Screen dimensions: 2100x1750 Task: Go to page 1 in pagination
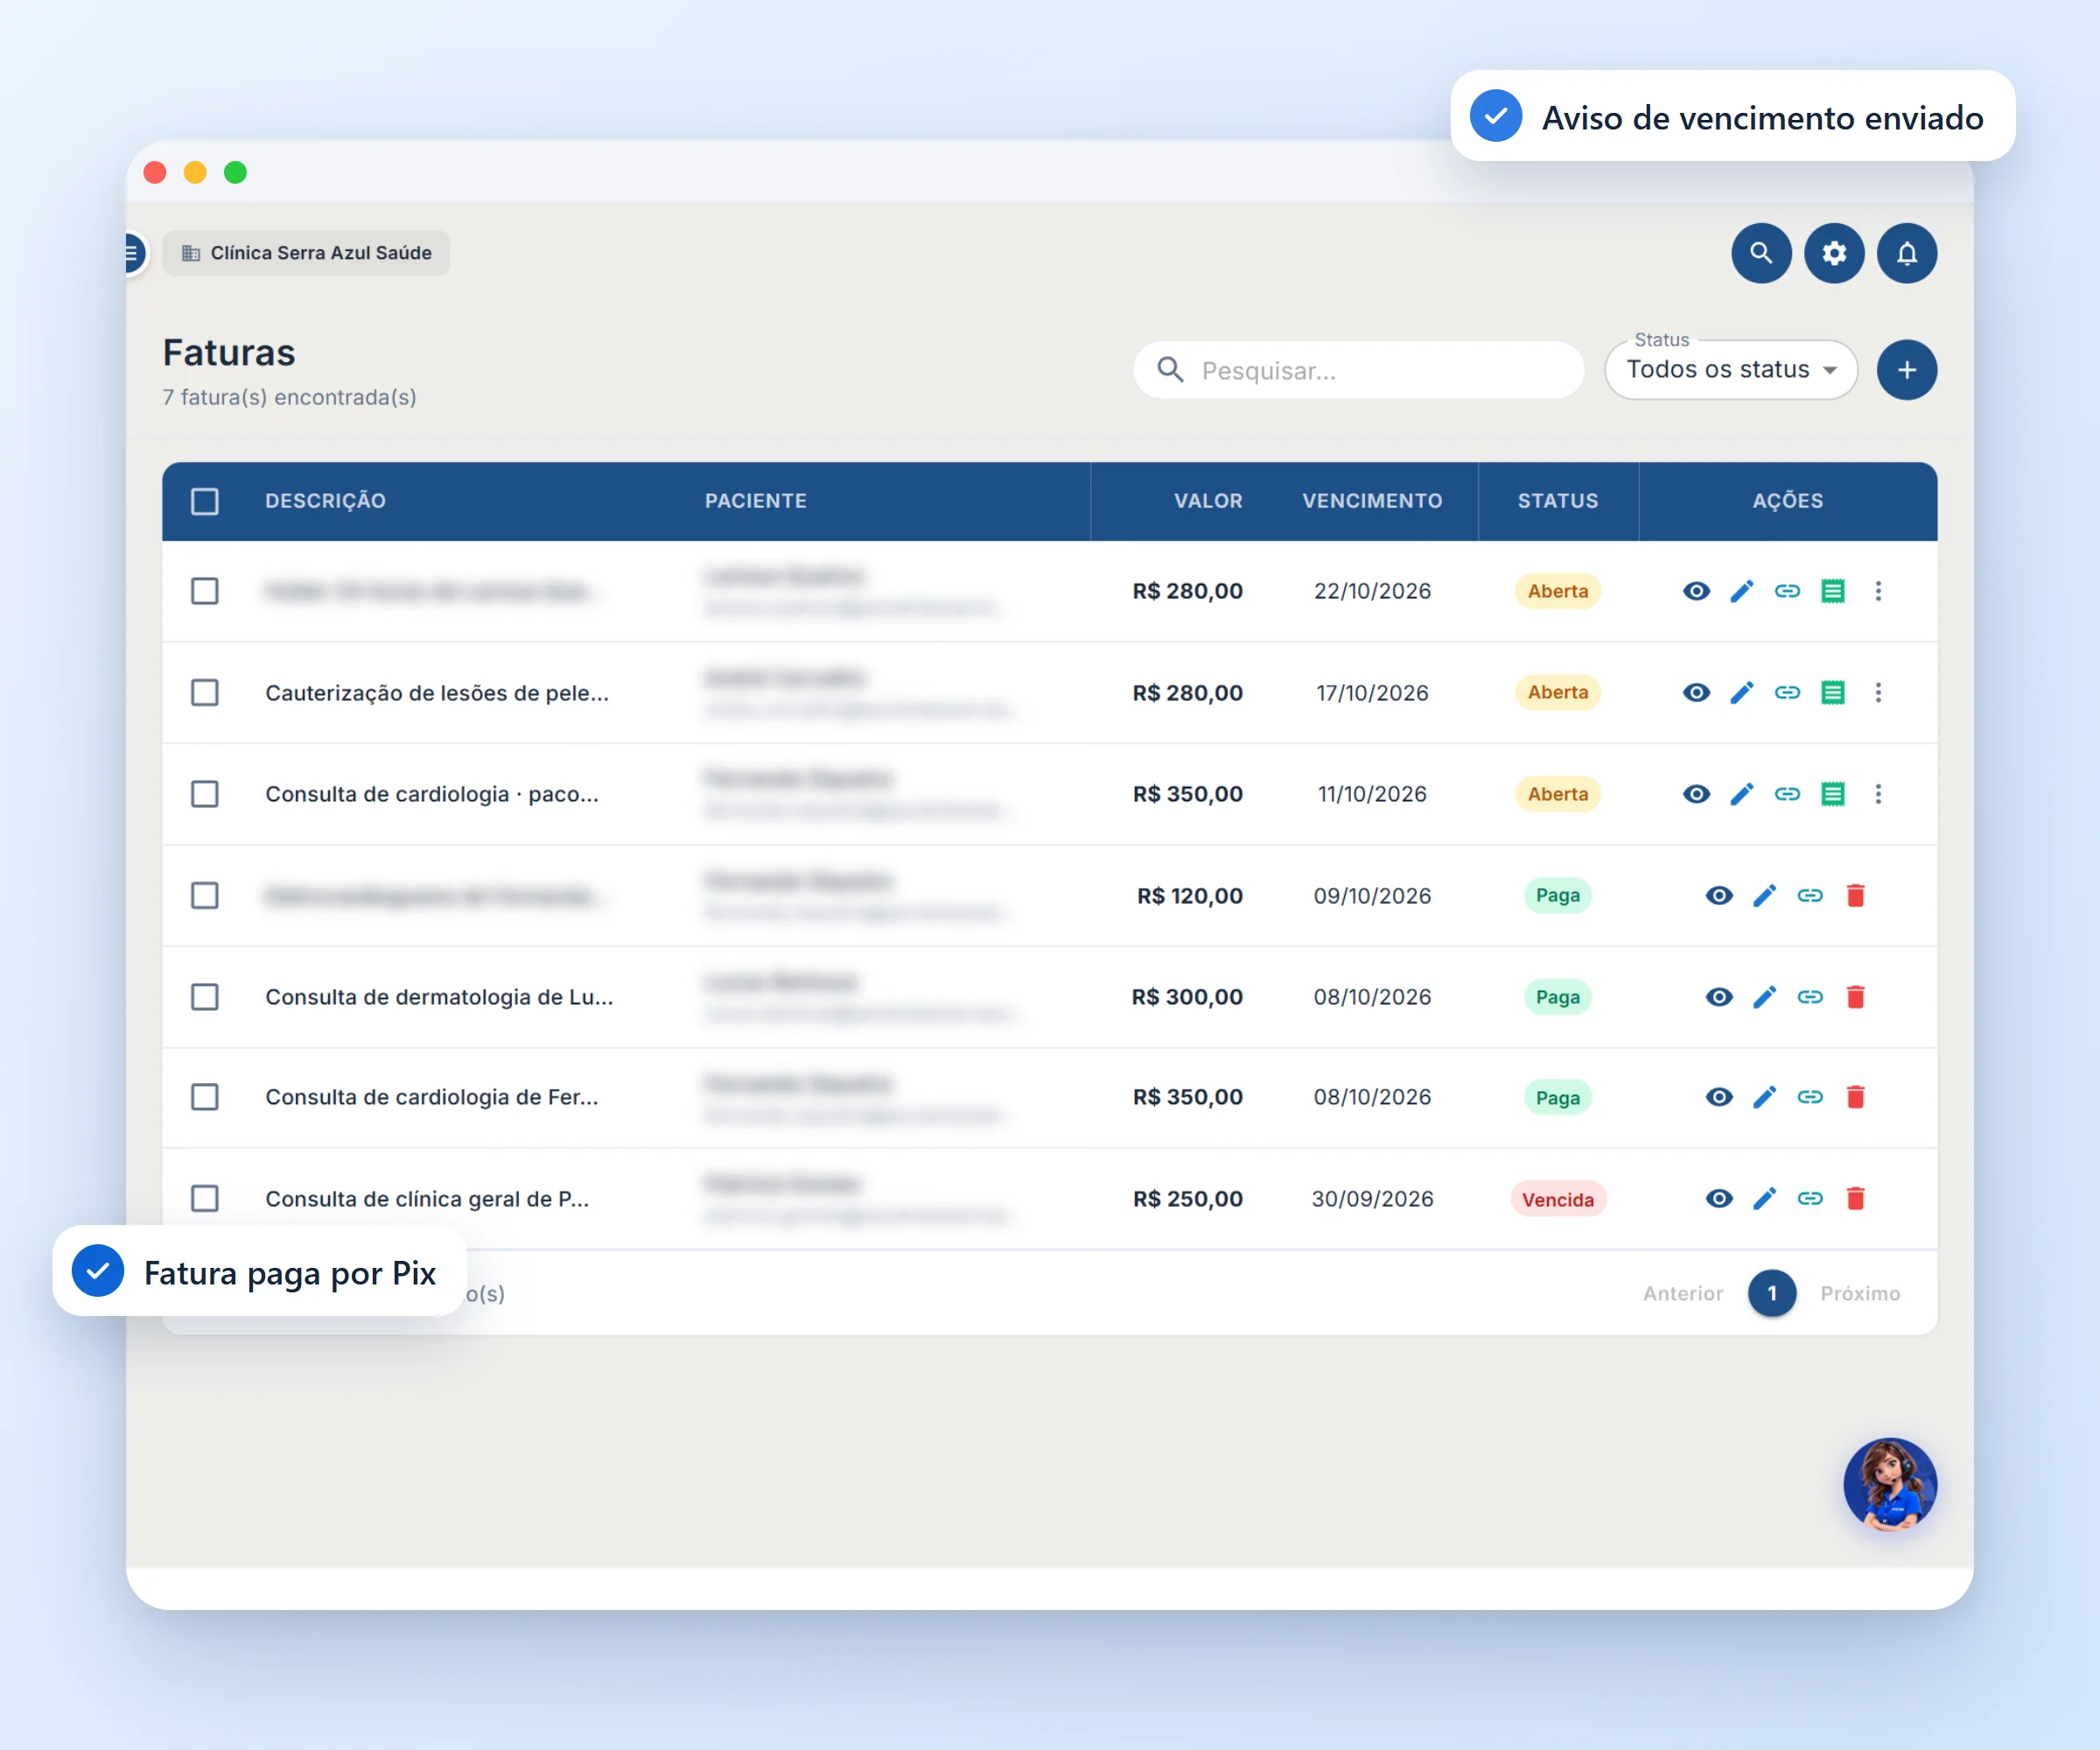point(1772,1293)
